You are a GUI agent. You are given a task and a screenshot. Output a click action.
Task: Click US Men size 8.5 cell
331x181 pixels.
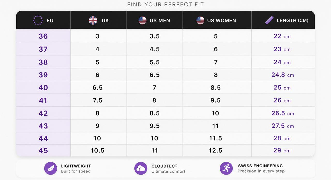[154, 113]
